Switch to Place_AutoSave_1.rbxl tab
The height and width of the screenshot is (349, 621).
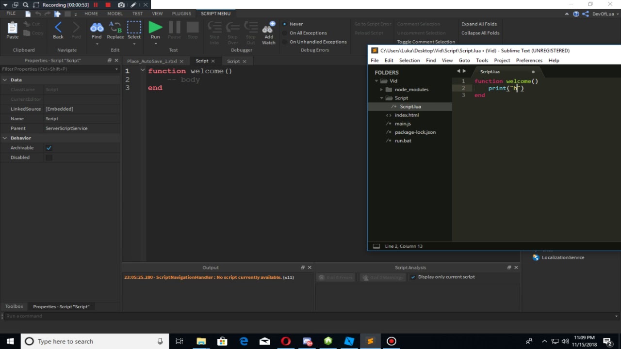coord(152,61)
